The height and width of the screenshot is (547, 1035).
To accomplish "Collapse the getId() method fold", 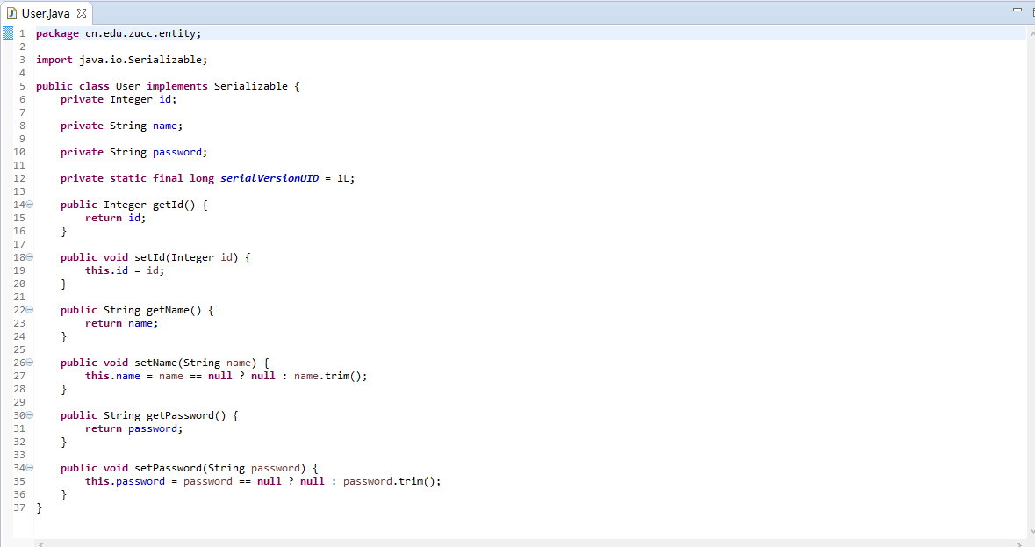I will click(x=30, y=205).
